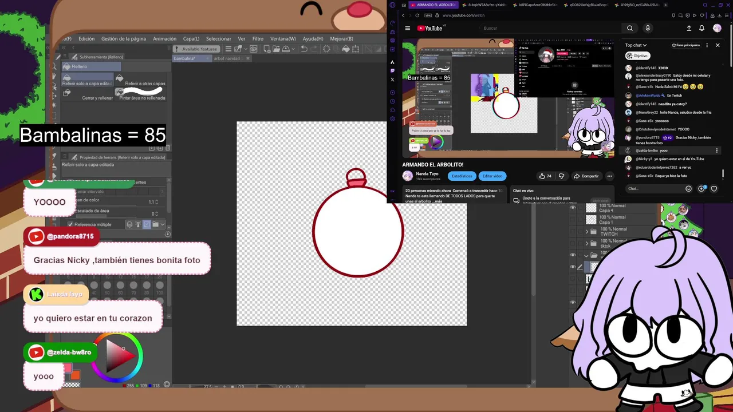
Task: Click the Redo arrow in the command bar
Action: (x=314, y=49)
